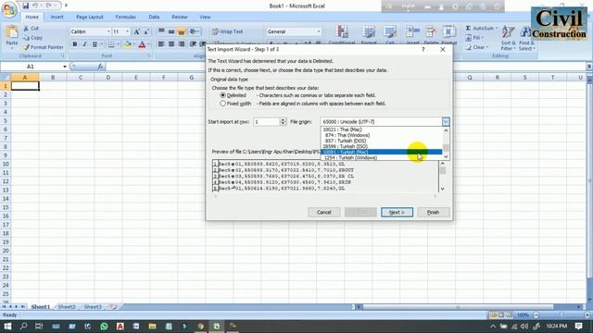Viewport: 593px width, 333px height.
Task: Click the zoom slider in status bar
Action: click(x=561, y=314)
